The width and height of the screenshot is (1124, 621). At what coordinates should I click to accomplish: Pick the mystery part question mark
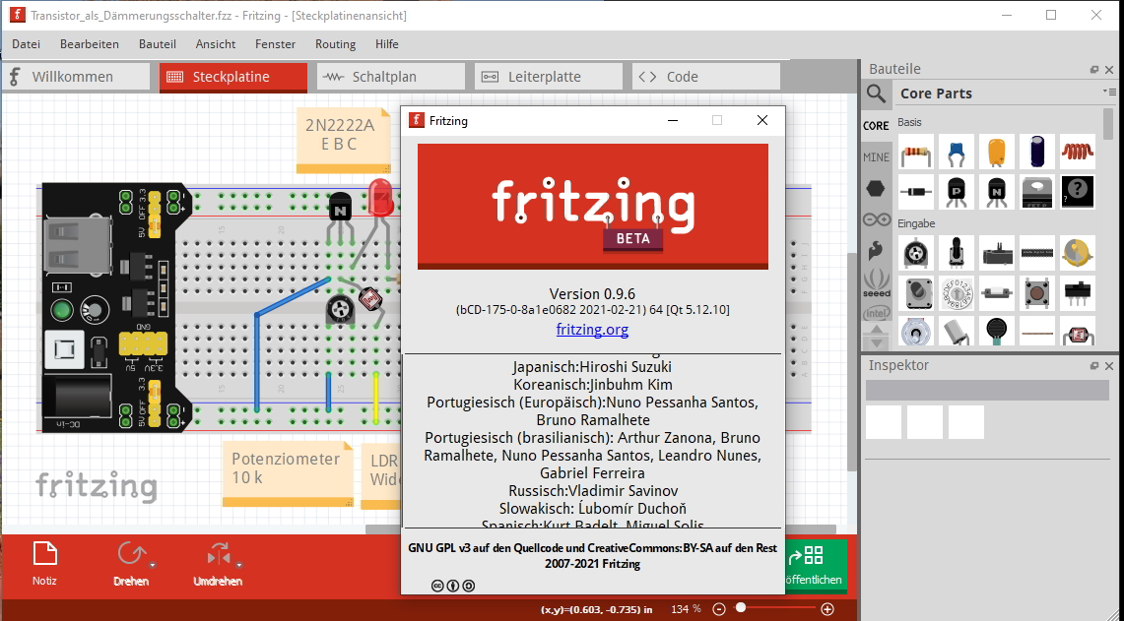point(1078,192)
